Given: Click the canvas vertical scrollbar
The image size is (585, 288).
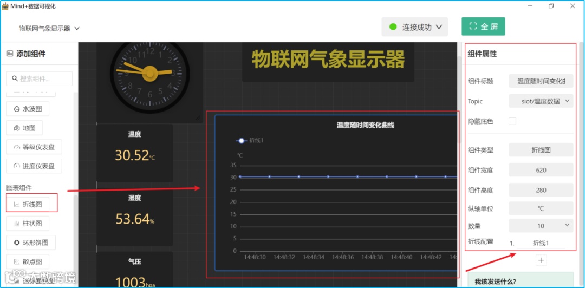Looking at the screenshot, I should [459, 100].
